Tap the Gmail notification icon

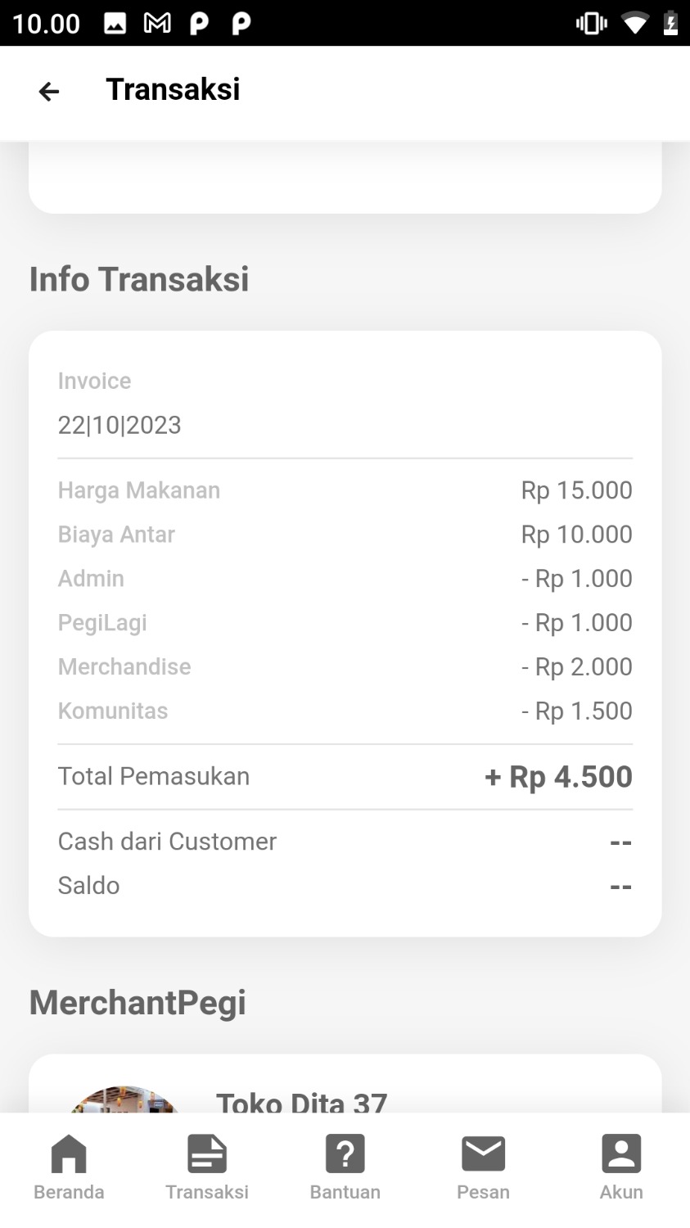(x=157, y=24)
